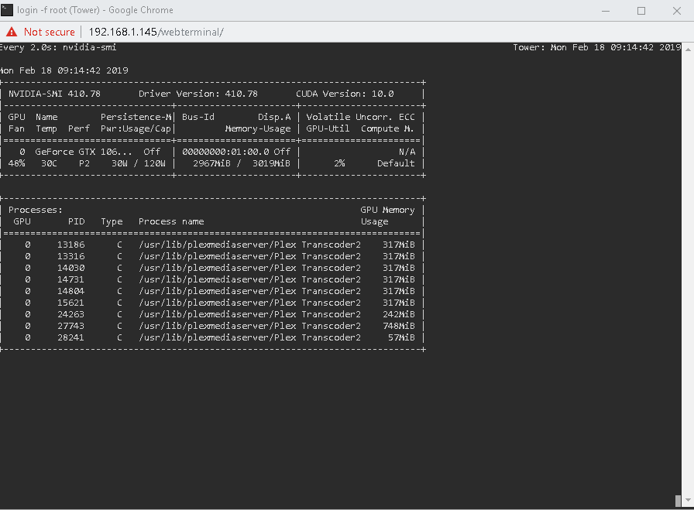
Task: Close the Chrome window
Action: pyautogui.click(x=677, y=11)
